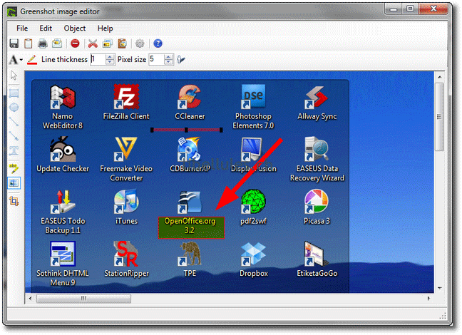Screen dimensions: 462x335
Task: Open help via blue question mark icon
Action: 158,43
